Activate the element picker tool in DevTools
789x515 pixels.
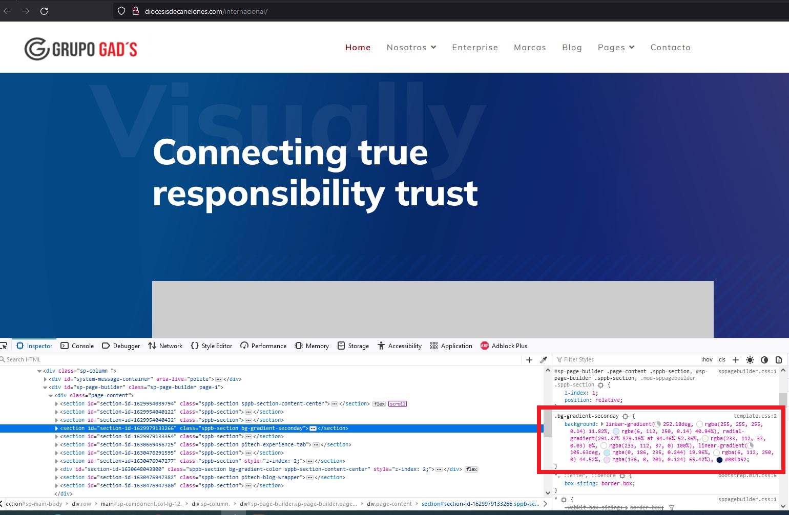(x=4, y=346)
